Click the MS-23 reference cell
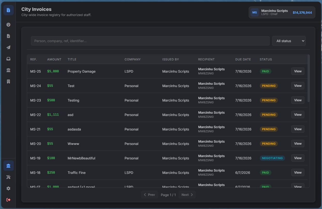 pos(36,100)
